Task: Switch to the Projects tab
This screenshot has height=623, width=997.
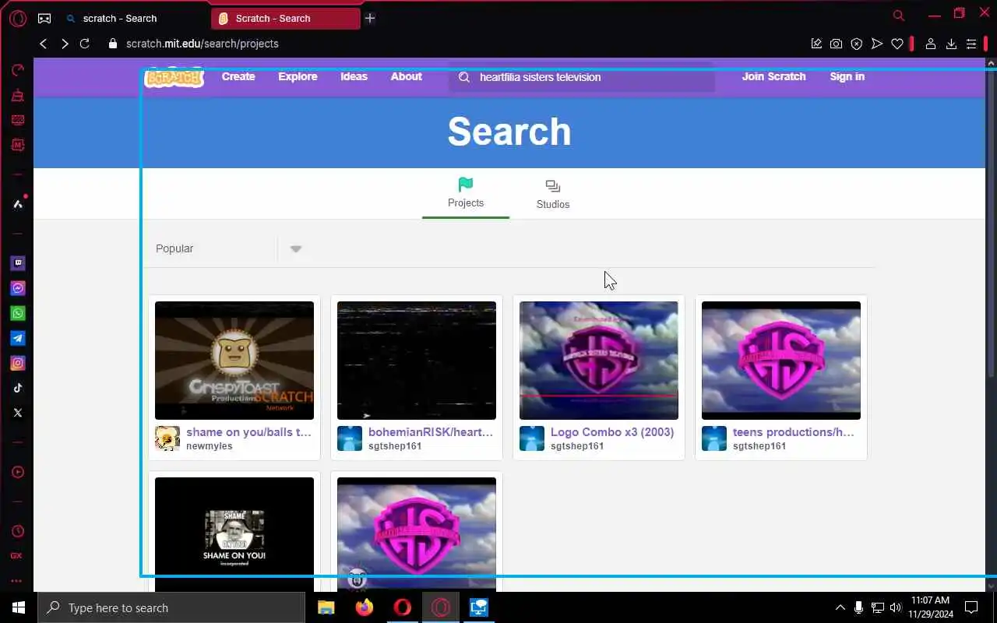Action: (x=466, y=193)
